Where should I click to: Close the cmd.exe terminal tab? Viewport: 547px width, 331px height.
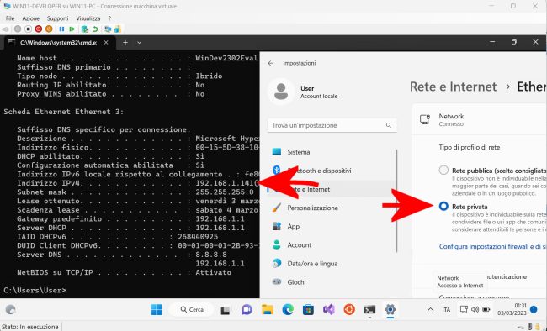click(x=106, y=43)
